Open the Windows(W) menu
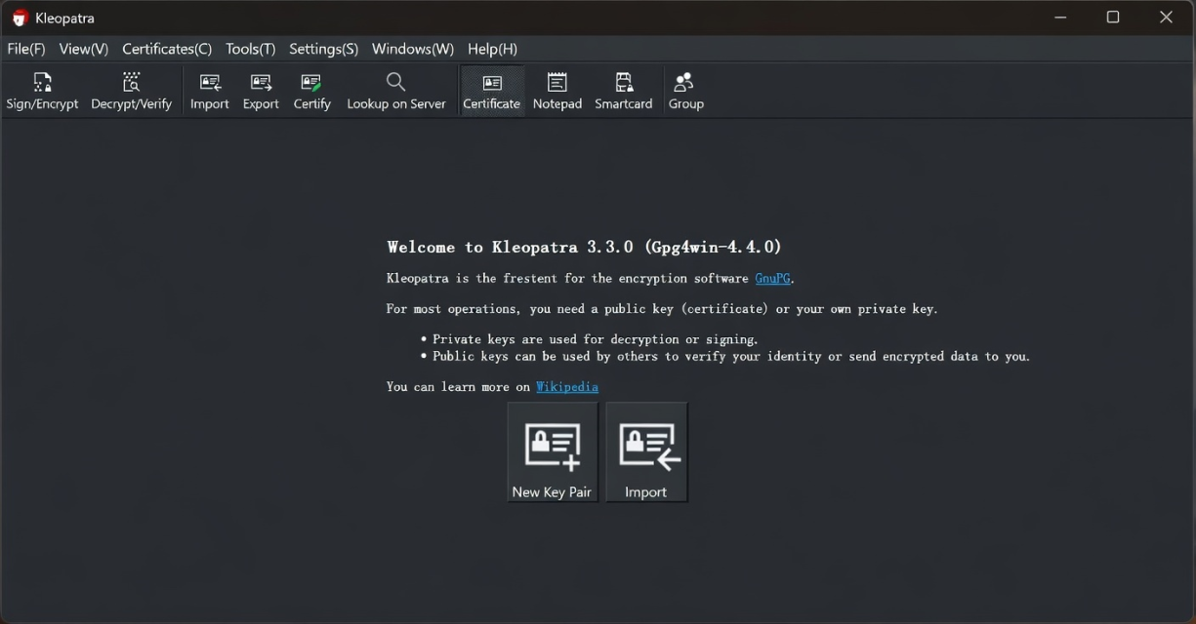 [413, 49]
